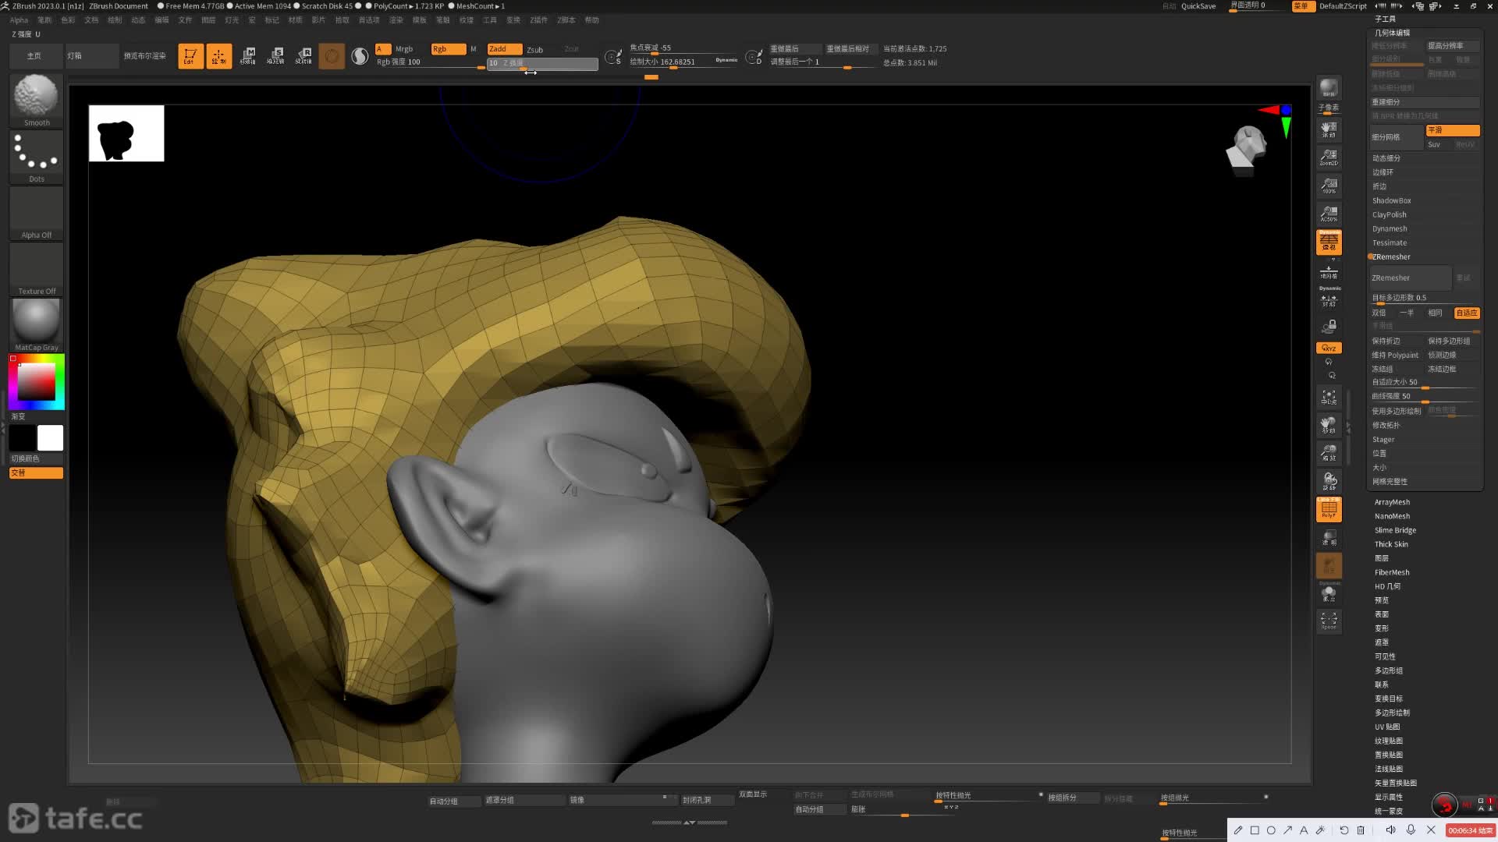Click the 主页 tab button
The height and width of the screenshot is (842, 1498).
[36, 56]
